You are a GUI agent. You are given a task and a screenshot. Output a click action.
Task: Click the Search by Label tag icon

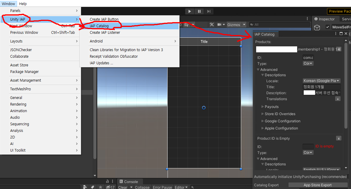92,187
